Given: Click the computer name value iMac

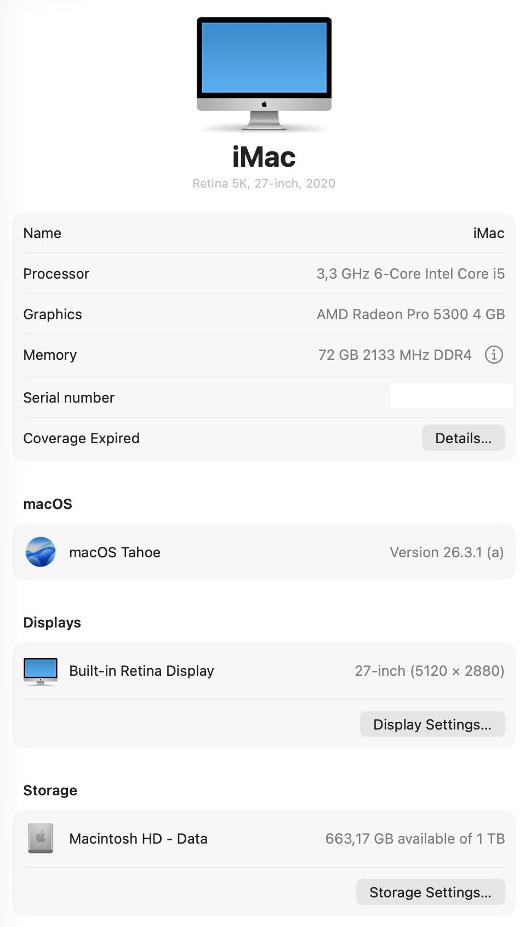Looking at the screenshot, I should (488, 233).
